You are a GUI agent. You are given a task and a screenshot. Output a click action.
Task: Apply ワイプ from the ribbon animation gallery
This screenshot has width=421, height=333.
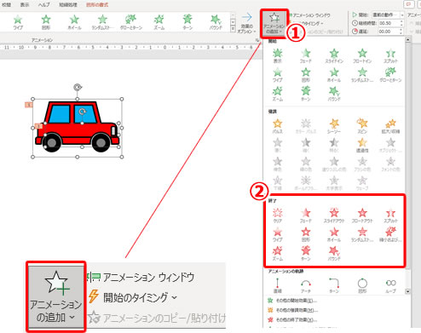pos(18,22)
